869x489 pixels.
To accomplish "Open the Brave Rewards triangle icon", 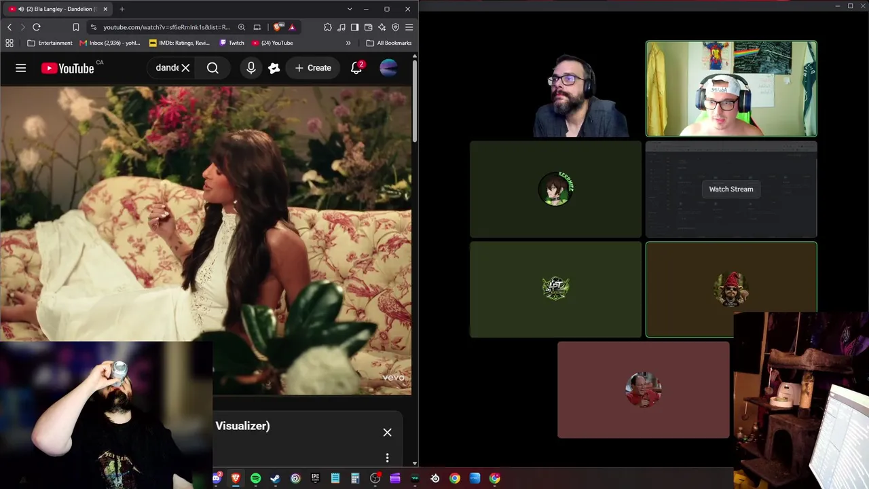I will point(292,27).
